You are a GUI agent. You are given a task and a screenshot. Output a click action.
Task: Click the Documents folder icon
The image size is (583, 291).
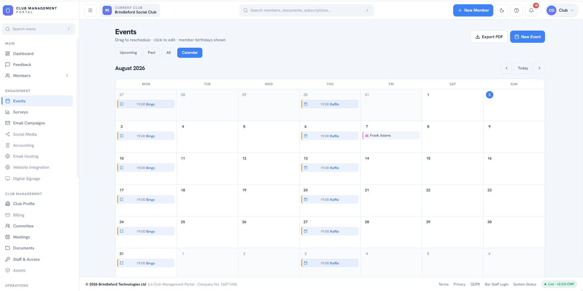pyautogui.click(x=8, y=248)
